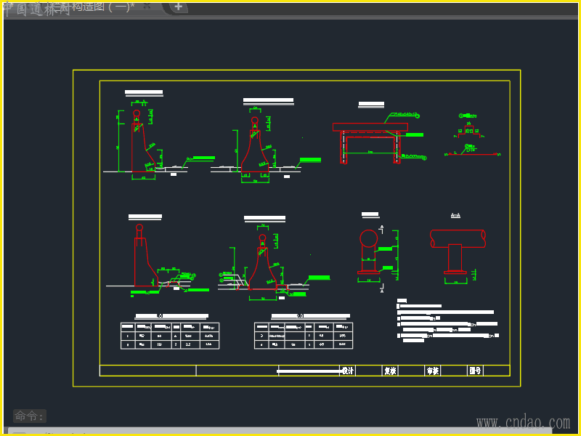Click the right material quantity table
The width and height of the screenshot is (581, 436).
tap(304, 336)
